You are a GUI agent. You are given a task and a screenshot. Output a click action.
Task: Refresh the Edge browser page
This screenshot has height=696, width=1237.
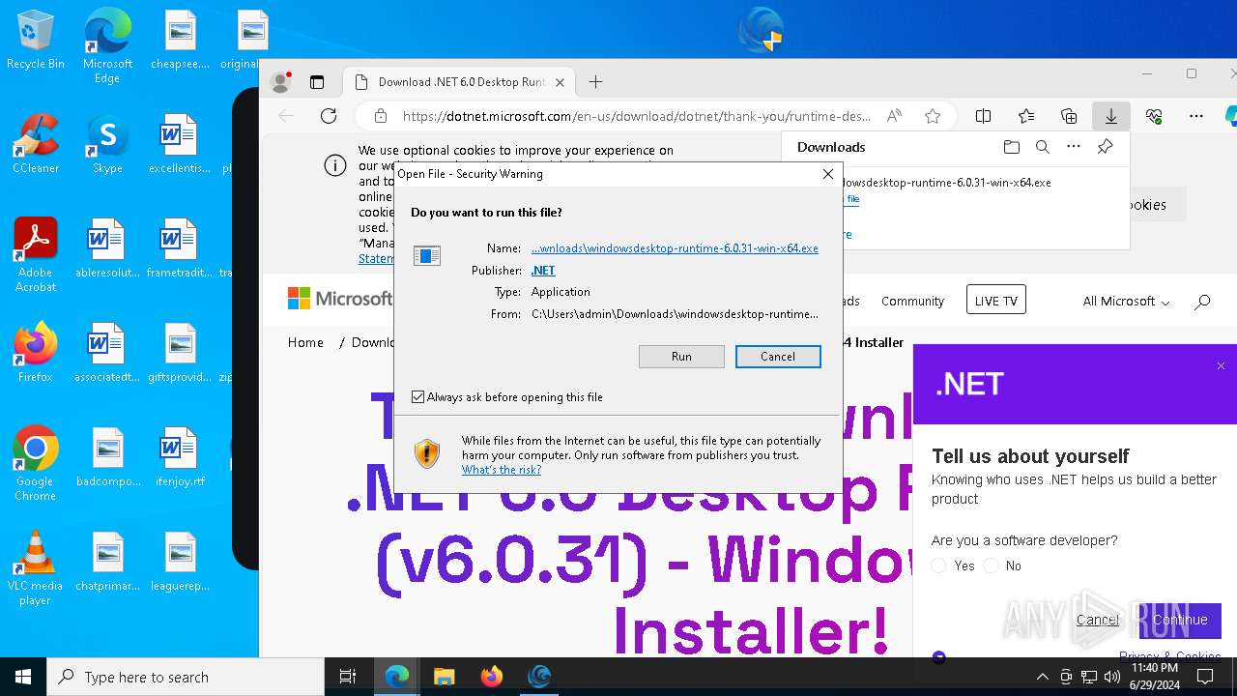(x=329, y=116)
